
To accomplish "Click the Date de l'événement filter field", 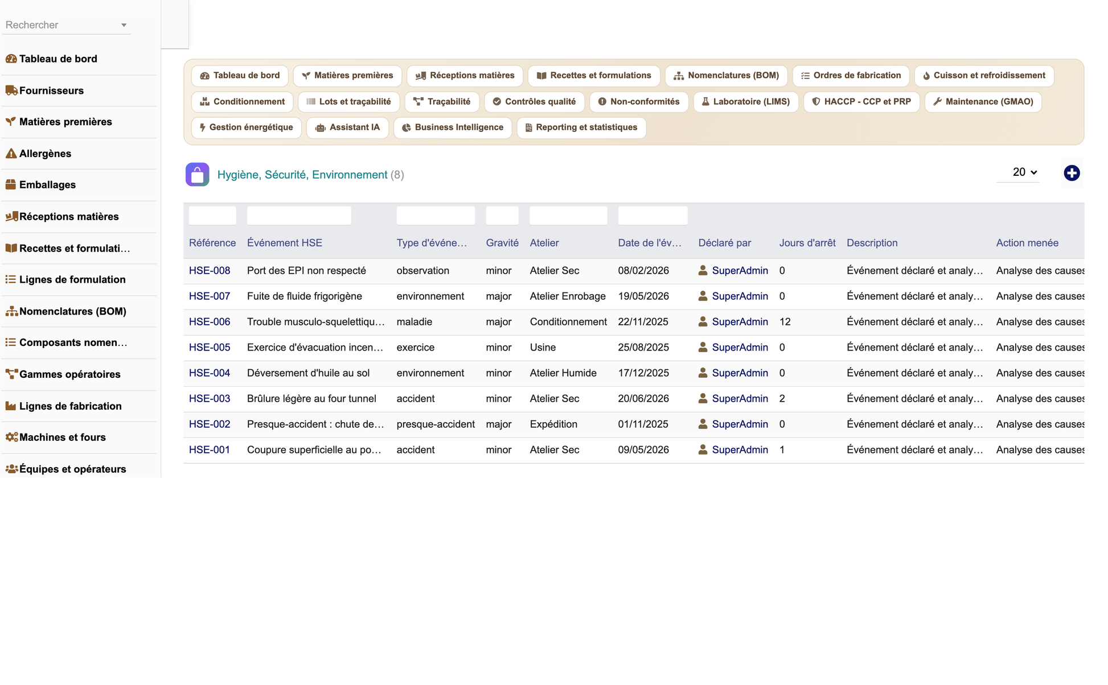I will click(653, 216).
